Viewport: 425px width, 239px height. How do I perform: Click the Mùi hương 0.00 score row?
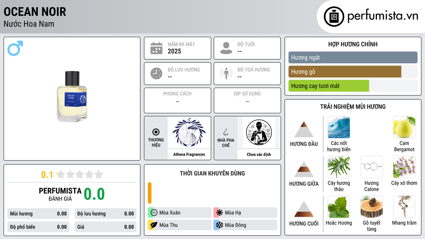[39, 214]
